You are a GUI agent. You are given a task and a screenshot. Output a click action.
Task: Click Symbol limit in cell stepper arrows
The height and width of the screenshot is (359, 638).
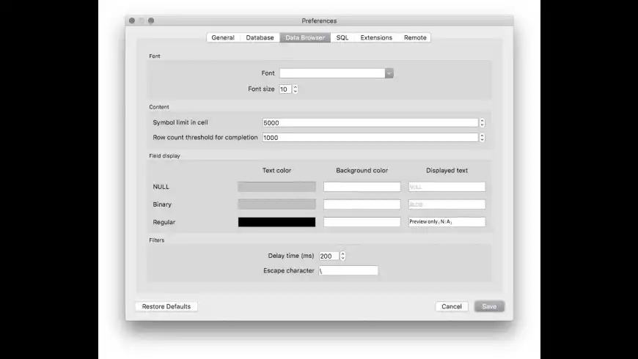coord(482,122)
